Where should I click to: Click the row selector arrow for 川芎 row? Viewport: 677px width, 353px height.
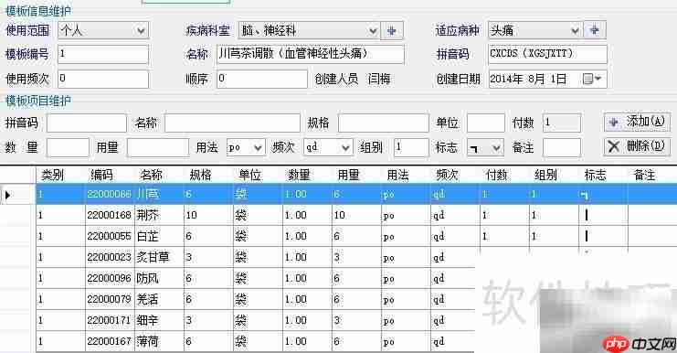[x=8, y=195]
